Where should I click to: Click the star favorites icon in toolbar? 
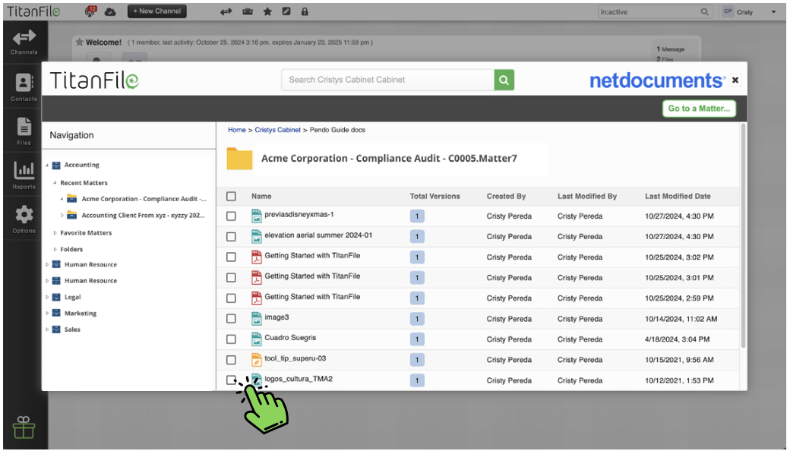coord(267,11)
